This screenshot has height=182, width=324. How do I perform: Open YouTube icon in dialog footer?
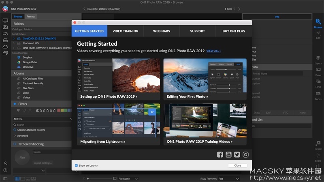[228, 154]
